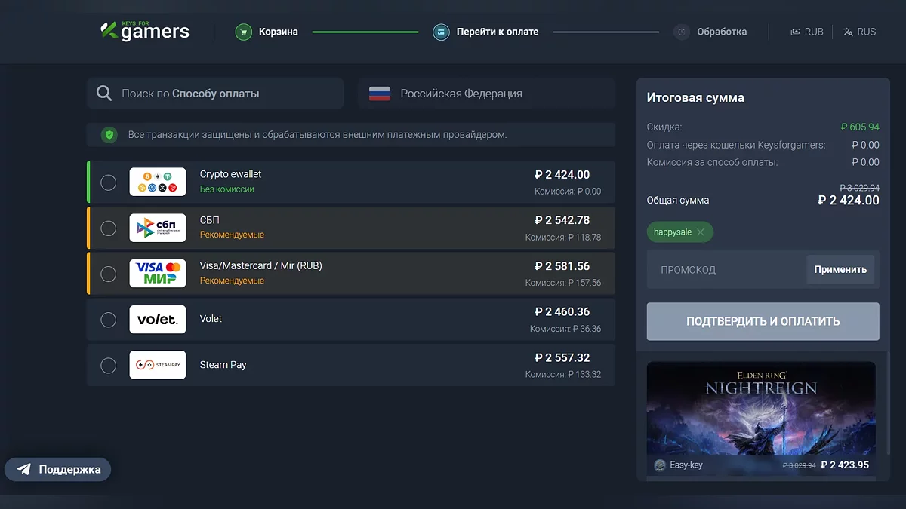Choose Visa/Mastercard/Mir radio button
The image size is (906, 509).
coord(109,274)
